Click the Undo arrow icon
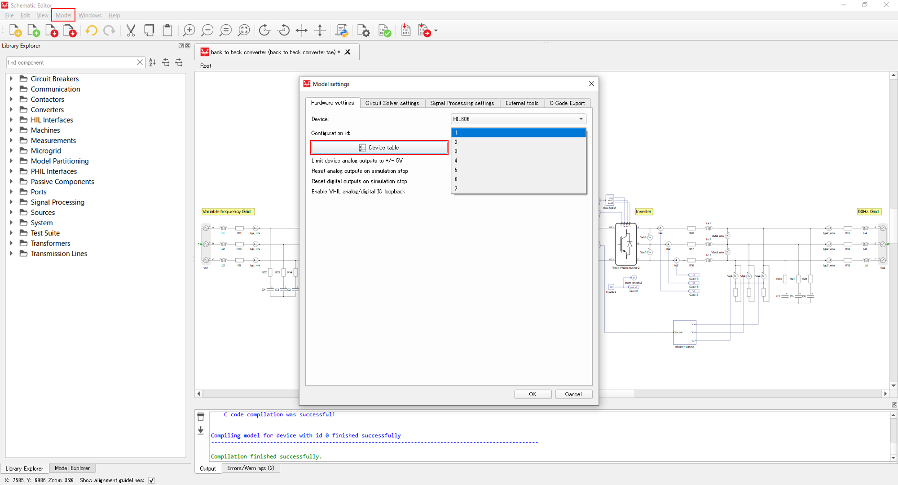898x485 pixels. coord(91,31)
